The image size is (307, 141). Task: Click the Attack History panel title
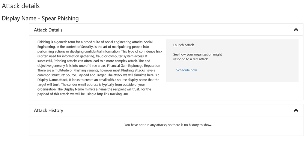[49, 110]
